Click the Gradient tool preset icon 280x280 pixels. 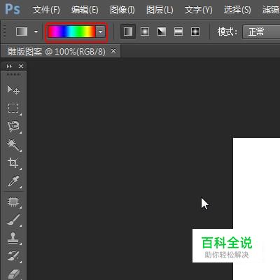point(22,31)
